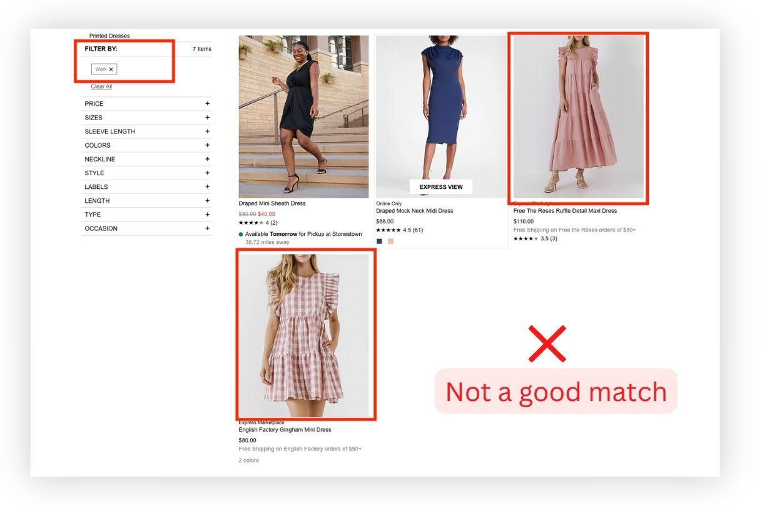Image resolution: width=782 pixels, height=505 pixels.
Task: Click the star rating on the Maxi Dress
Action: tap(526, 238)
